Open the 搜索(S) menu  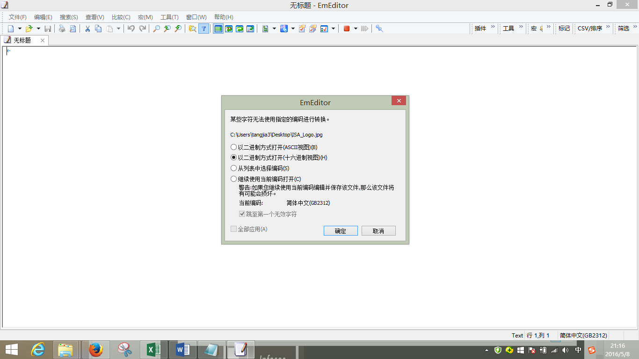pyautogui.click(x=69, y=17)
